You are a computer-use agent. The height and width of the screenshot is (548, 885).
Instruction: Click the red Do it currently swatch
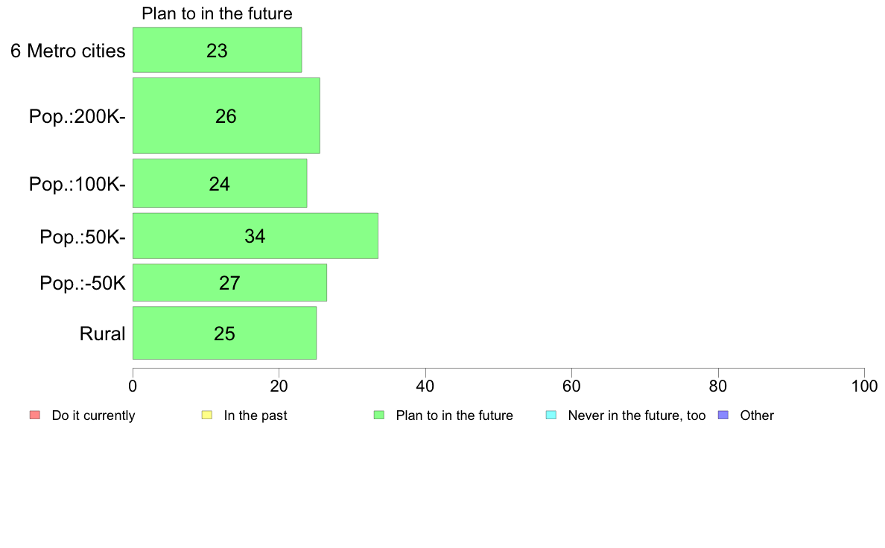(x=35, y=415)
